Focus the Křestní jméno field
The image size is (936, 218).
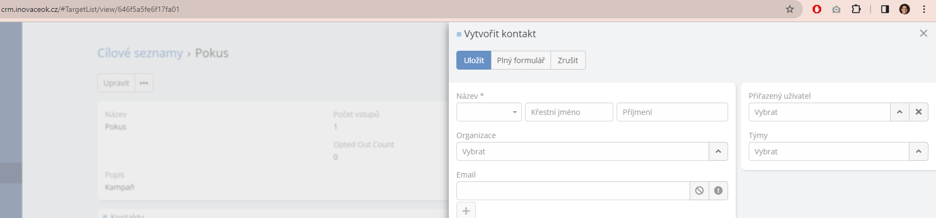tap(569, 112)
